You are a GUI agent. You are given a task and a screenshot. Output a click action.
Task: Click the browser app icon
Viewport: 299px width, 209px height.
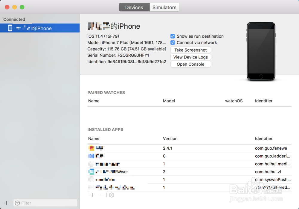pyautogui.click(x=91, y=171)
